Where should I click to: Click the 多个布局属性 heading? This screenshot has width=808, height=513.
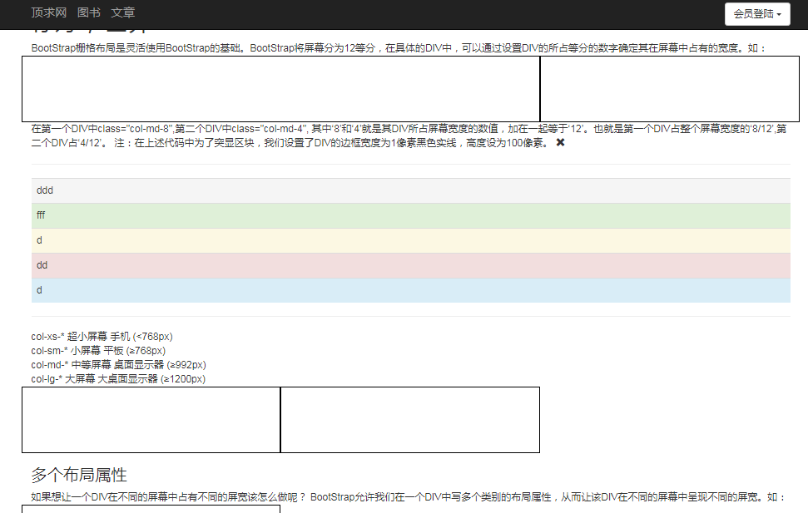pos(79,475)
